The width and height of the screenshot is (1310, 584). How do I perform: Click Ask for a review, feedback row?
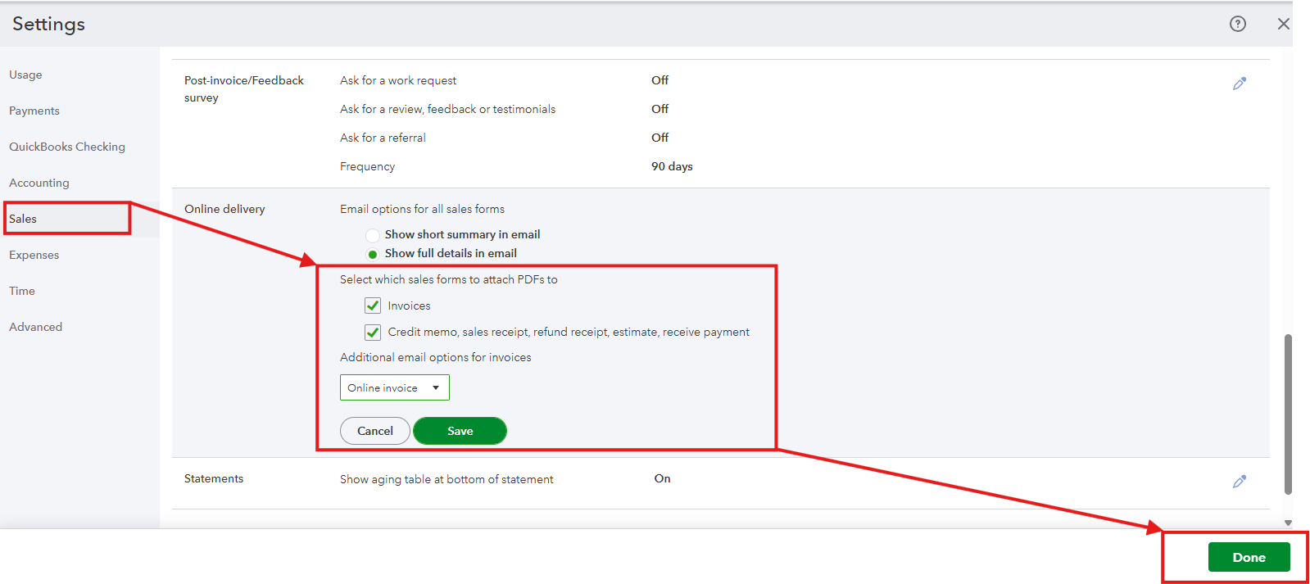[x=447, y=109]
